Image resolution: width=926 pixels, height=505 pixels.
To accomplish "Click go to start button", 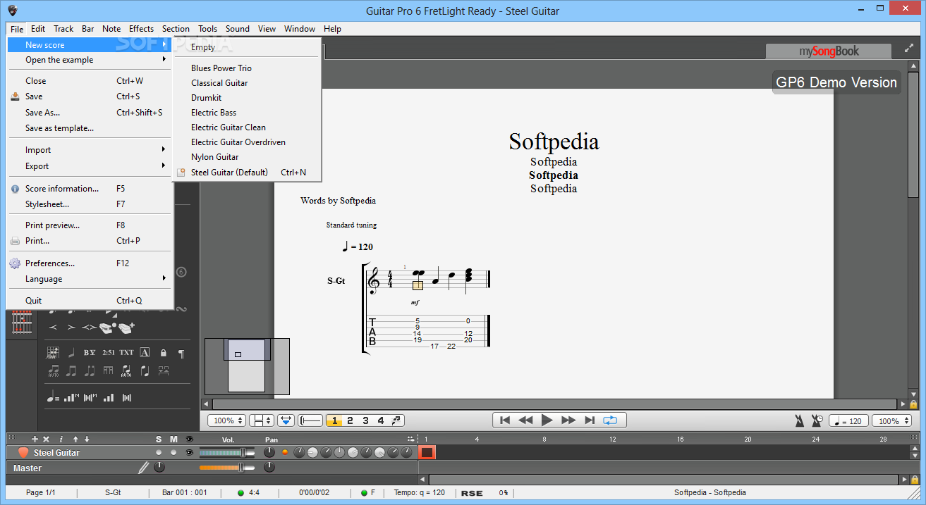I will click(x=504, y=420).
